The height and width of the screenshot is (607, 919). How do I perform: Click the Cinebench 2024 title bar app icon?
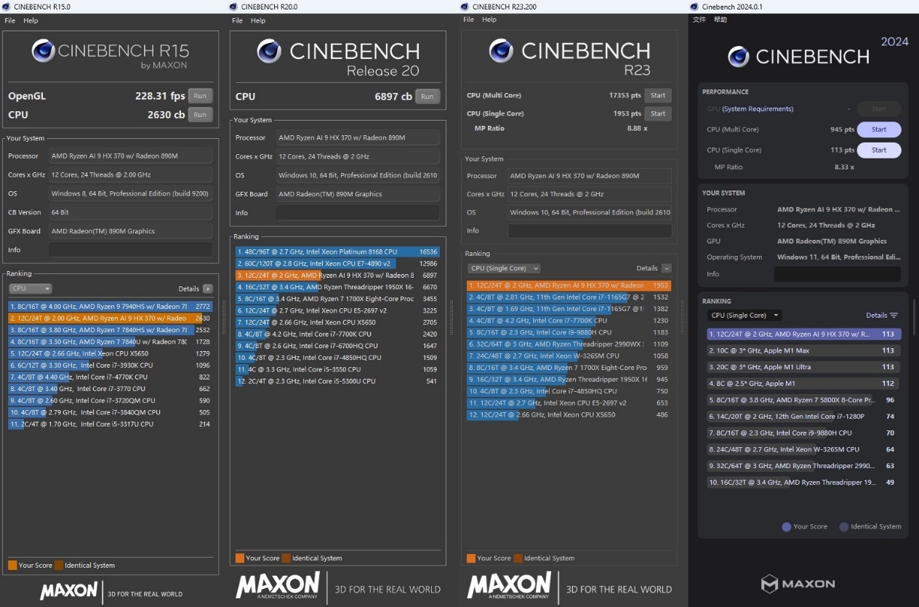pyautogui.click(x=695, y=7)
